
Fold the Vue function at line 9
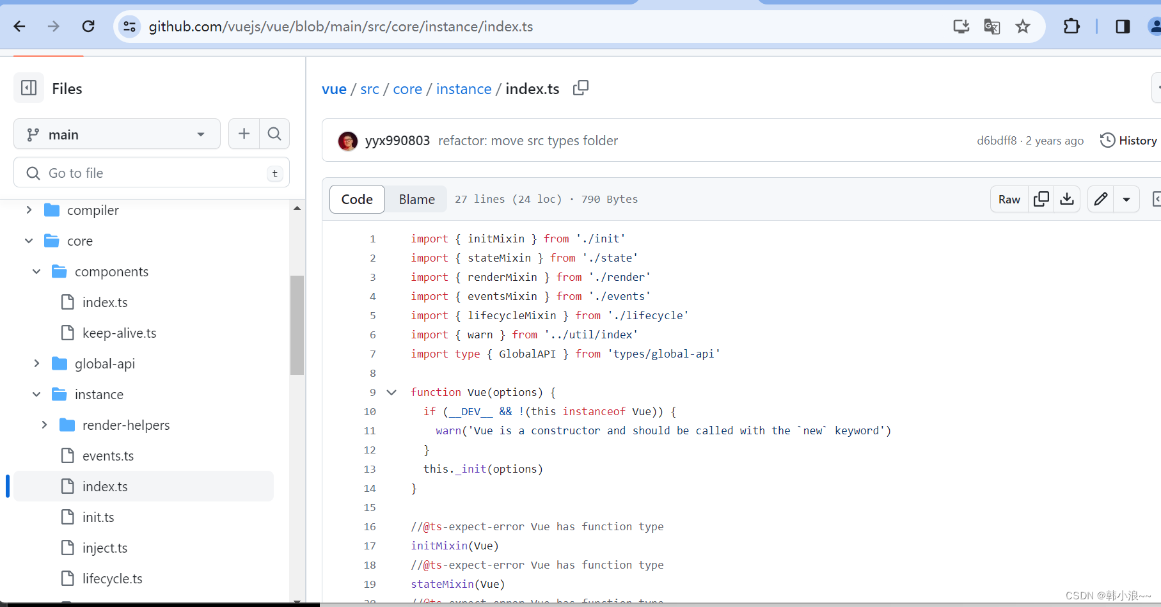click(391, 392)
